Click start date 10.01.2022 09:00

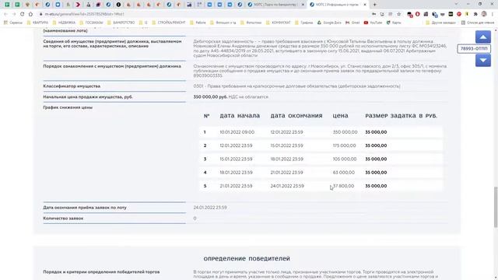pos(237,132)
